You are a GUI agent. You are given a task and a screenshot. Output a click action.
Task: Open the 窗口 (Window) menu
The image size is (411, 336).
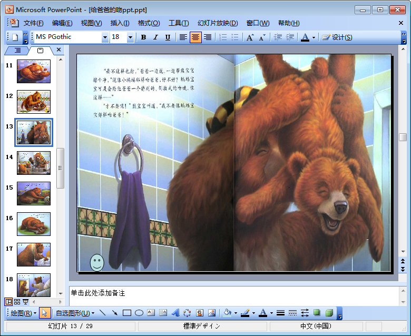[258, 23]
